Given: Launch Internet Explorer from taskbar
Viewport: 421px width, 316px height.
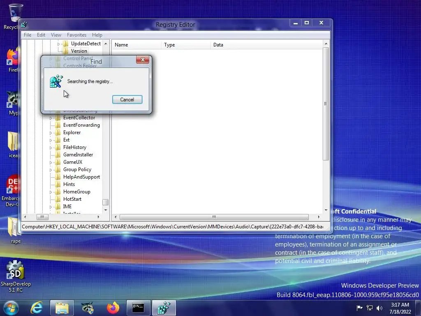Looking at the screenshot, I should tap(37, 308).
